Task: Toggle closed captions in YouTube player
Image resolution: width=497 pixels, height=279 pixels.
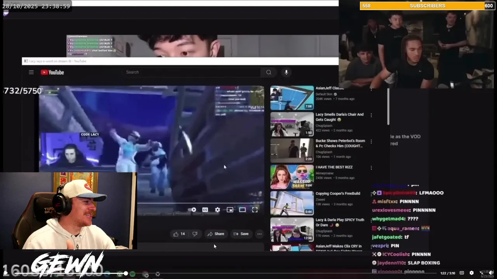Action: pos(205,210)
